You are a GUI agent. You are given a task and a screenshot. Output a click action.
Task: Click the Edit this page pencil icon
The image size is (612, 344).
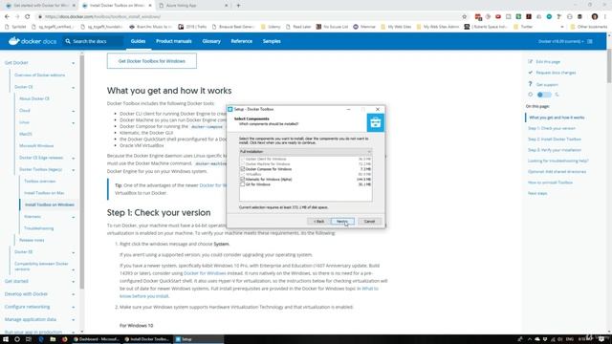(530, 61)
